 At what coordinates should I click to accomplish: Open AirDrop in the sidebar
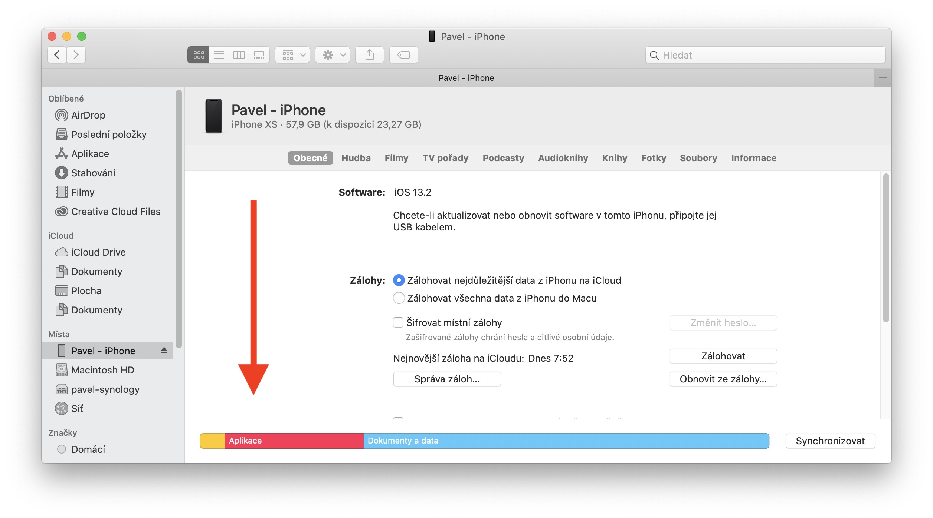[88, 115]
